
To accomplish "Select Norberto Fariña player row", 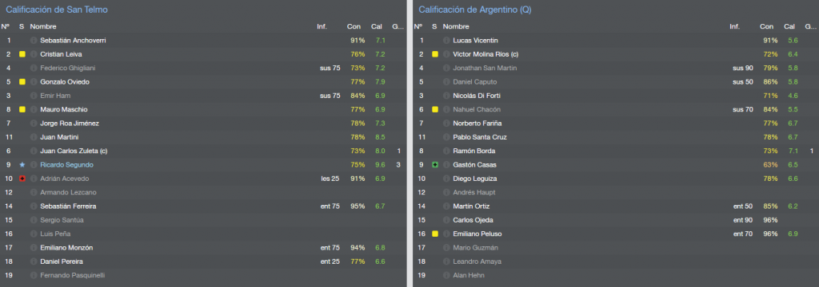I will (615, 124).
